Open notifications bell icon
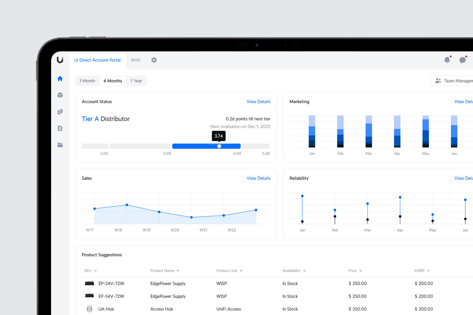Viewport: 473px width, 315px height. point(447,60)
